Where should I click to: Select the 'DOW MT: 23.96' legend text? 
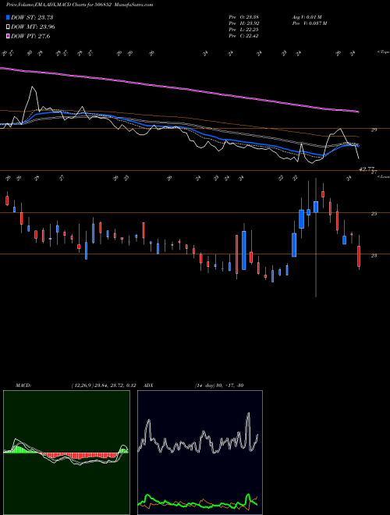33,27
